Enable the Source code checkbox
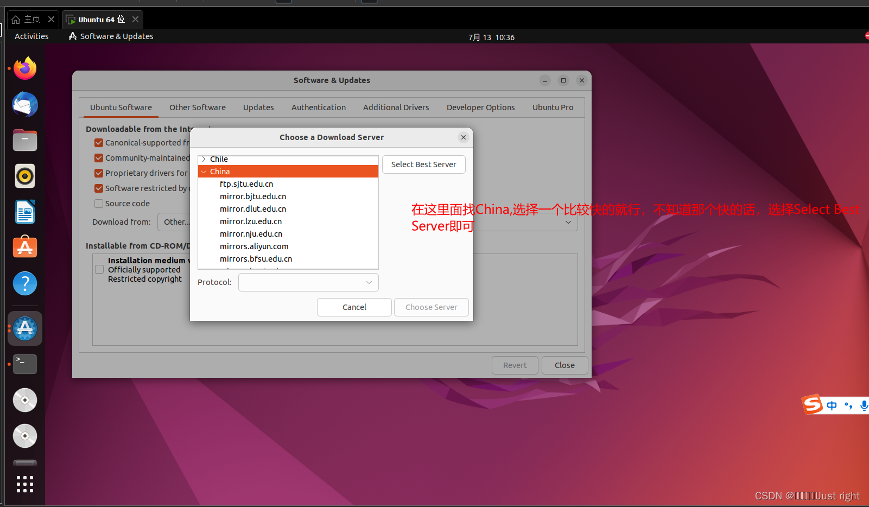This screenshot has width=869, height=507. [98, 203]
